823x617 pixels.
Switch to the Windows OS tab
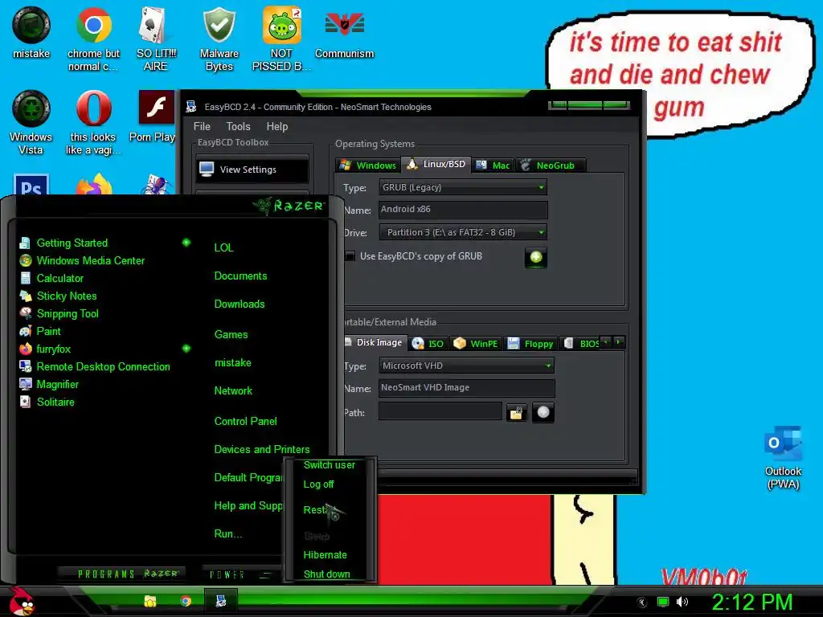[368, 165]
